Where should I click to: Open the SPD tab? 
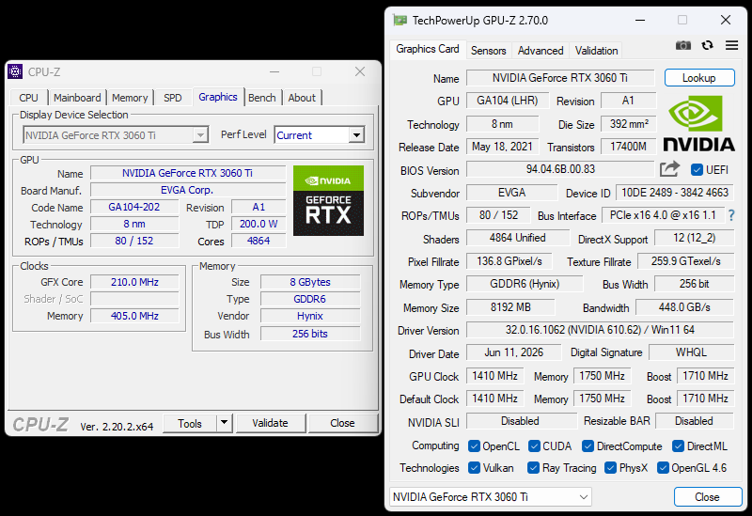[173, 98]
